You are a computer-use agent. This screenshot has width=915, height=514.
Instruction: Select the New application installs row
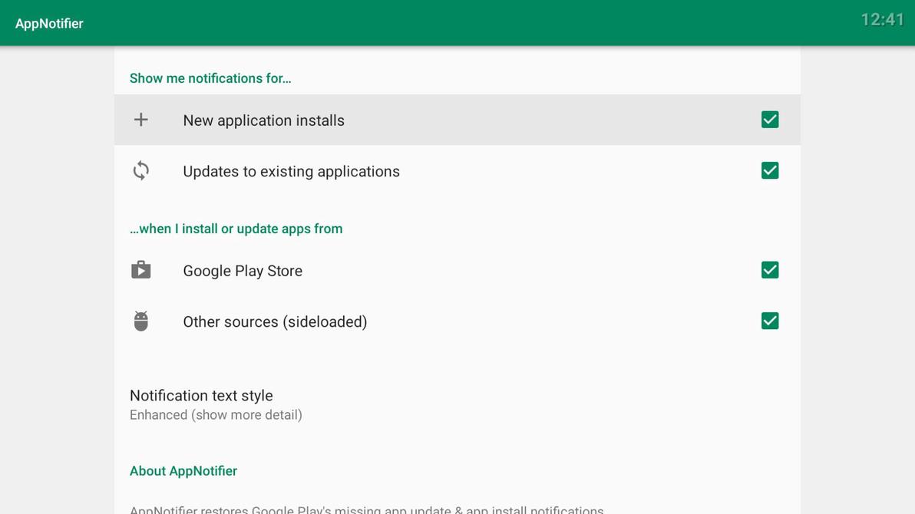click(x=263, y=120)
